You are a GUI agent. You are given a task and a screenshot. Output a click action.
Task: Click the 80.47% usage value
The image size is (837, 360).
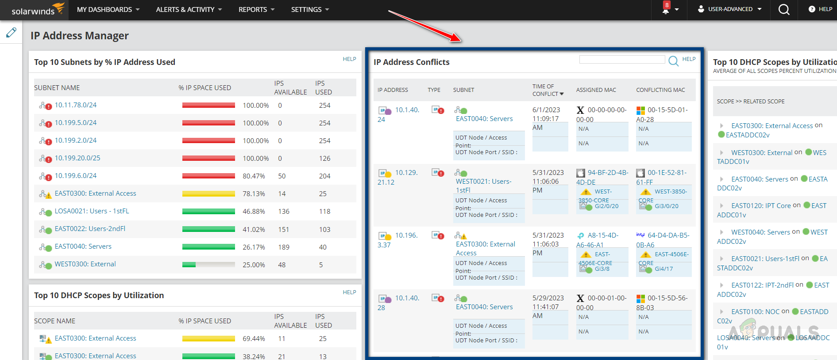click(x=254, y=176)
